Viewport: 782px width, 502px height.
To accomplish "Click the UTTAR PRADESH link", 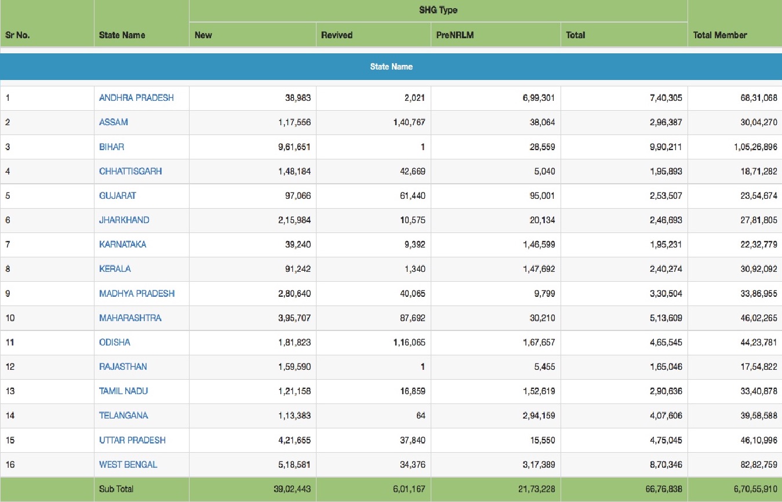I will point(132,441).
